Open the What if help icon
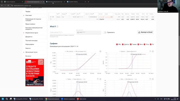 point(57,26)
